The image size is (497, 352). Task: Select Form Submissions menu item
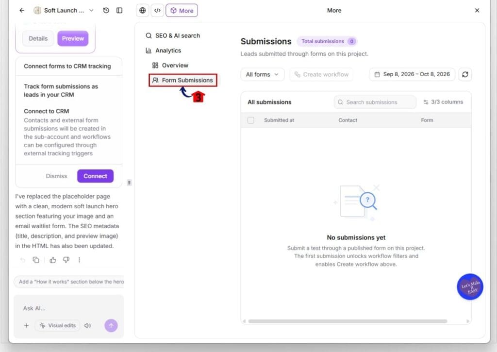[x=183, y=80]
